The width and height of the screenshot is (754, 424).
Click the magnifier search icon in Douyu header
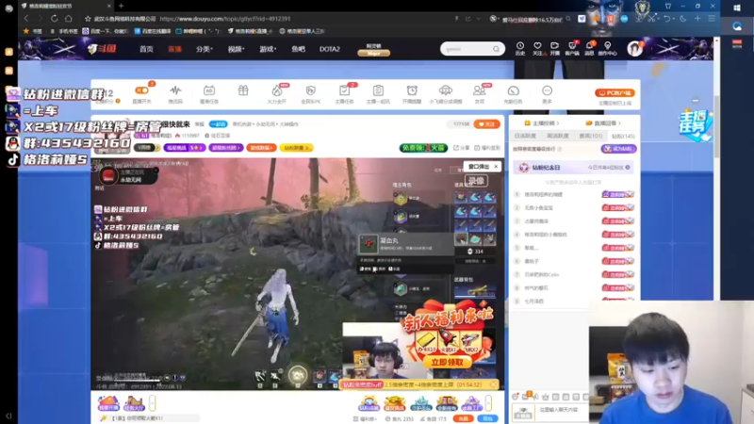pos(497,49)
